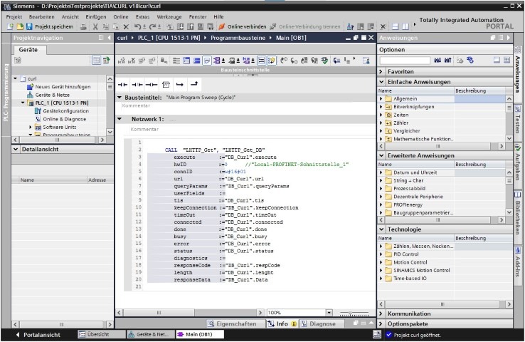The image size is (525, 342).
Task: Click the new project icon
Action: point(11,26)
